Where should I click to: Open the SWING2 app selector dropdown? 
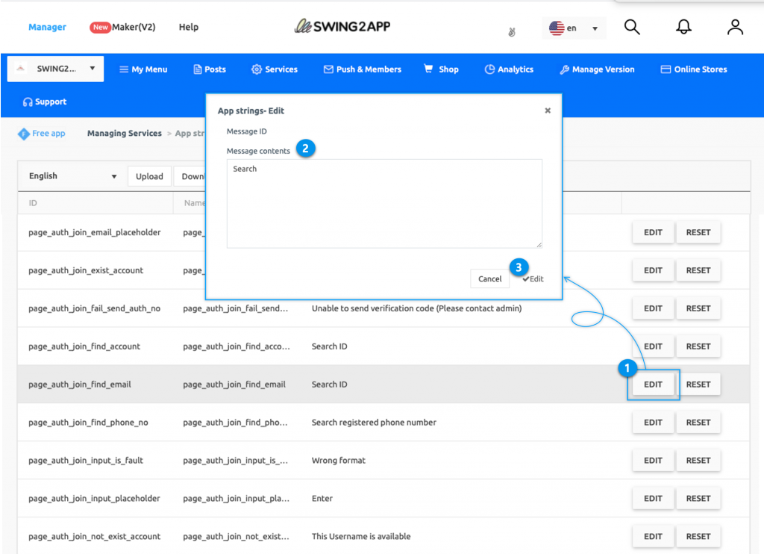point(54,68)
